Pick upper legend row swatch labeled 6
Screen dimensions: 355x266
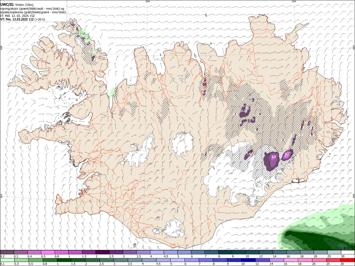(x=198, y=252)
